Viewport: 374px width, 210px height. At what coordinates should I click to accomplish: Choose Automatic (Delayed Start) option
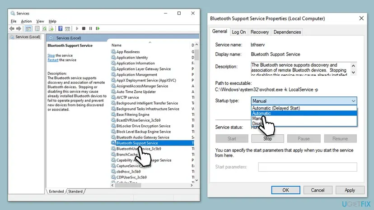(304, 108)
